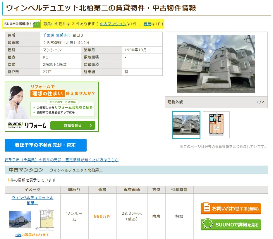Select the floor plan thumbnail under the main photo
This screenshot has height=239, width=273.
pos(216,125)
